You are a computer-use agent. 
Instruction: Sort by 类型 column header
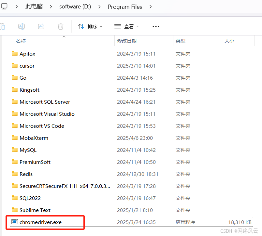[x=181, y=41]
